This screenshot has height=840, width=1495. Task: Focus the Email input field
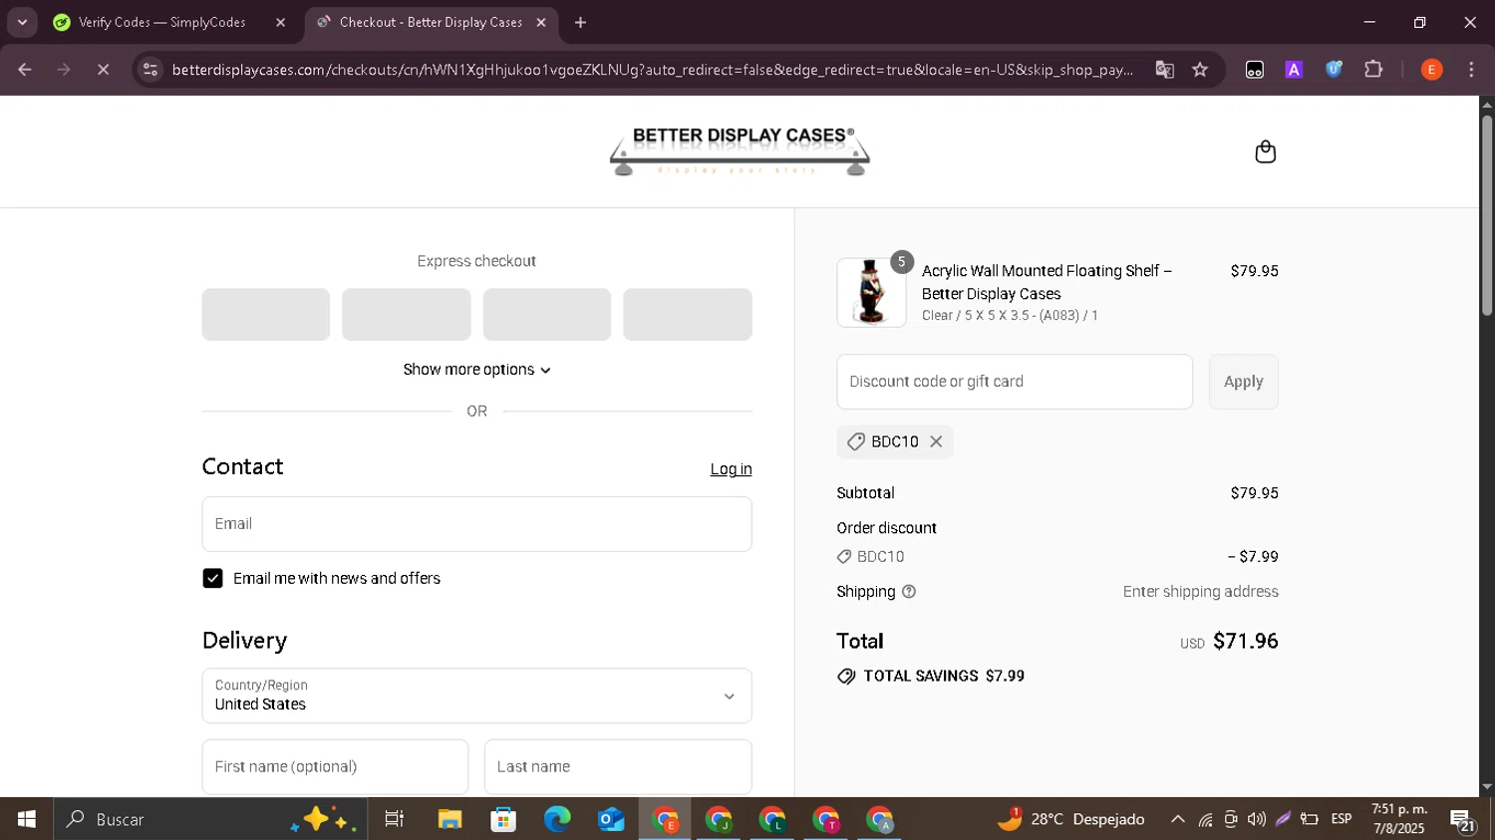476,524
